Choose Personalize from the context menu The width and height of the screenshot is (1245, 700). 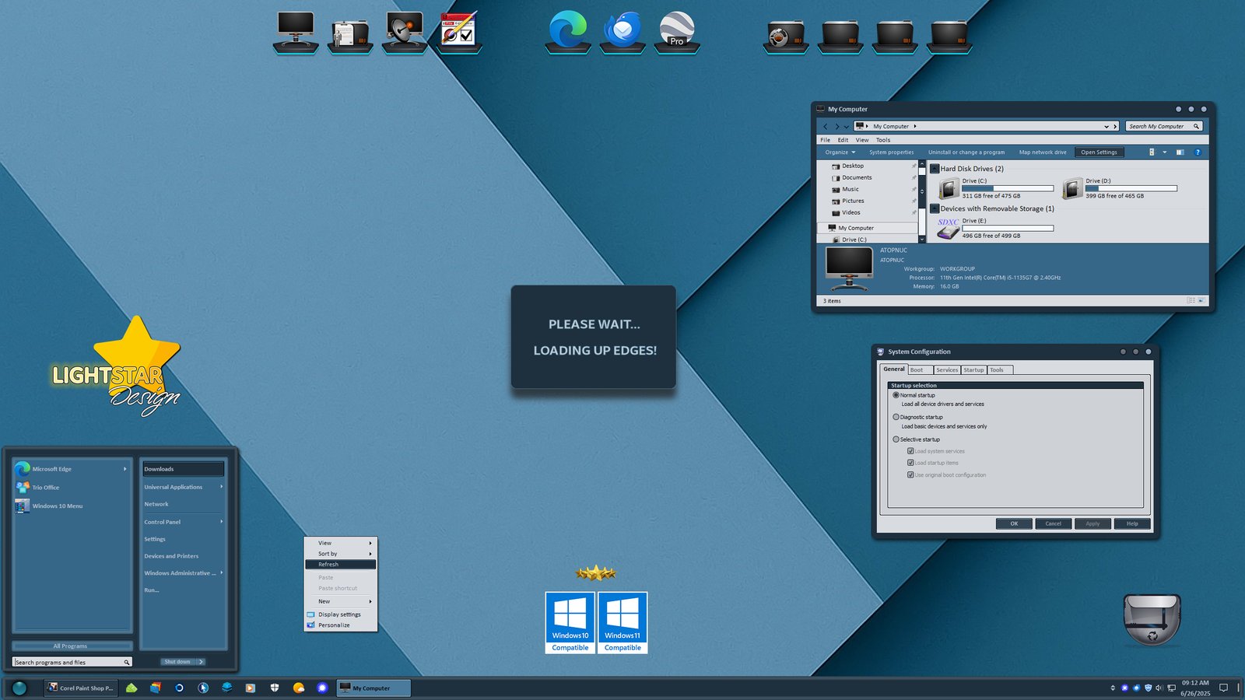click(340, 625)
